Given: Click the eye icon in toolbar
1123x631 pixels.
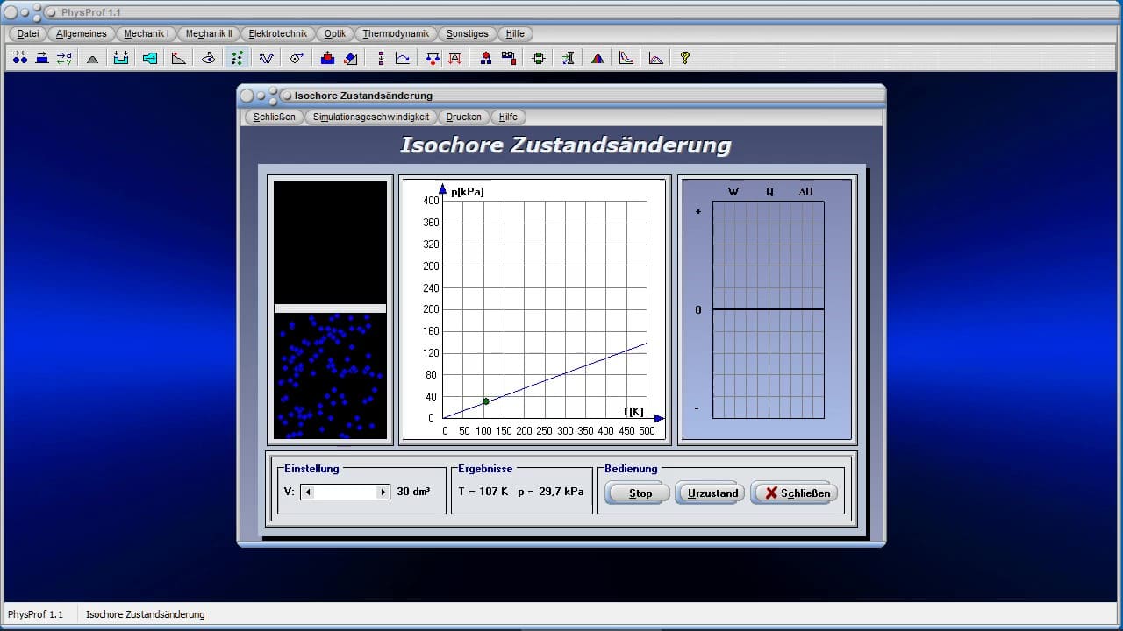Looking at the screenshot, I should coord(208,58).
